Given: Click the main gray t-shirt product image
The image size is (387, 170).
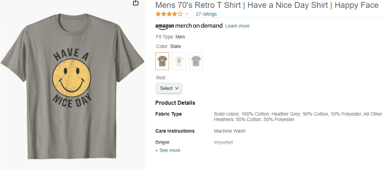Looking at the screenshot, I should coord(72,86).
